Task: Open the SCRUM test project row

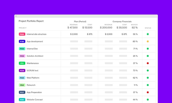Action: coord(86,70)
